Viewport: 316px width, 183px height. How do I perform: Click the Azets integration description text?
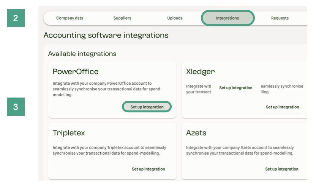[240, 150]
